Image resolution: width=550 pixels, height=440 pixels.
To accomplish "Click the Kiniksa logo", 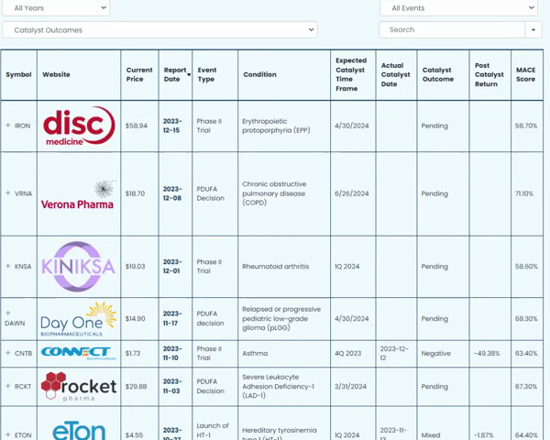I will [78, 267].
